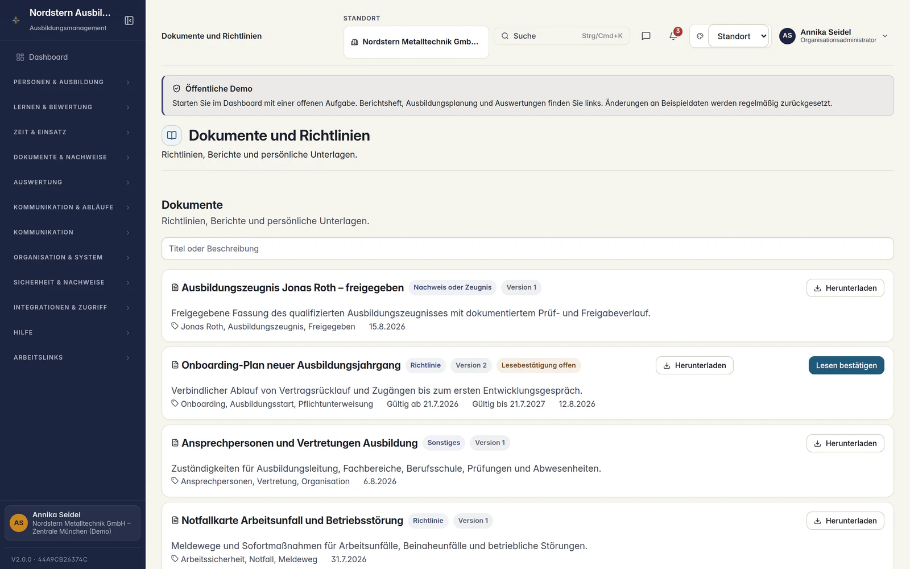The height and width of the screenshot is (569, 910).
Task: Collapse the sidebar with the panel icon
Action: tap(129, 20)
